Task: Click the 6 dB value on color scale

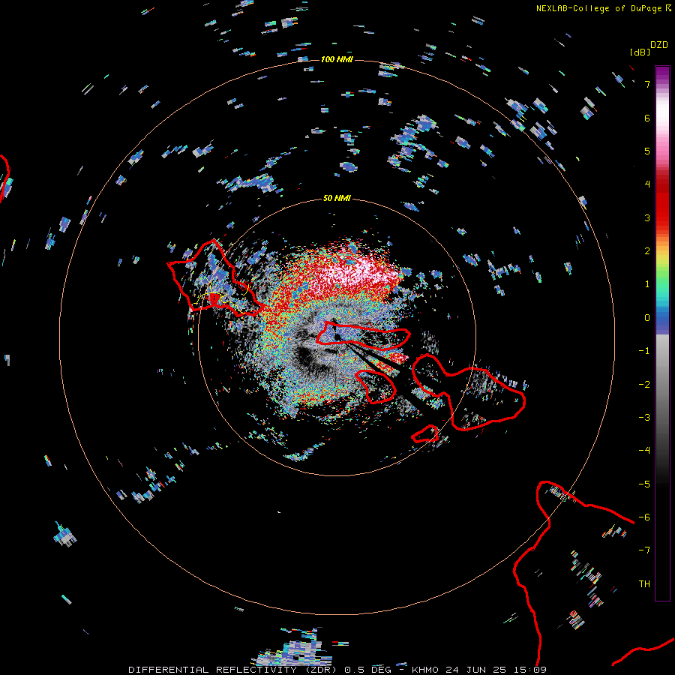Action: click(x=647, y=118)
